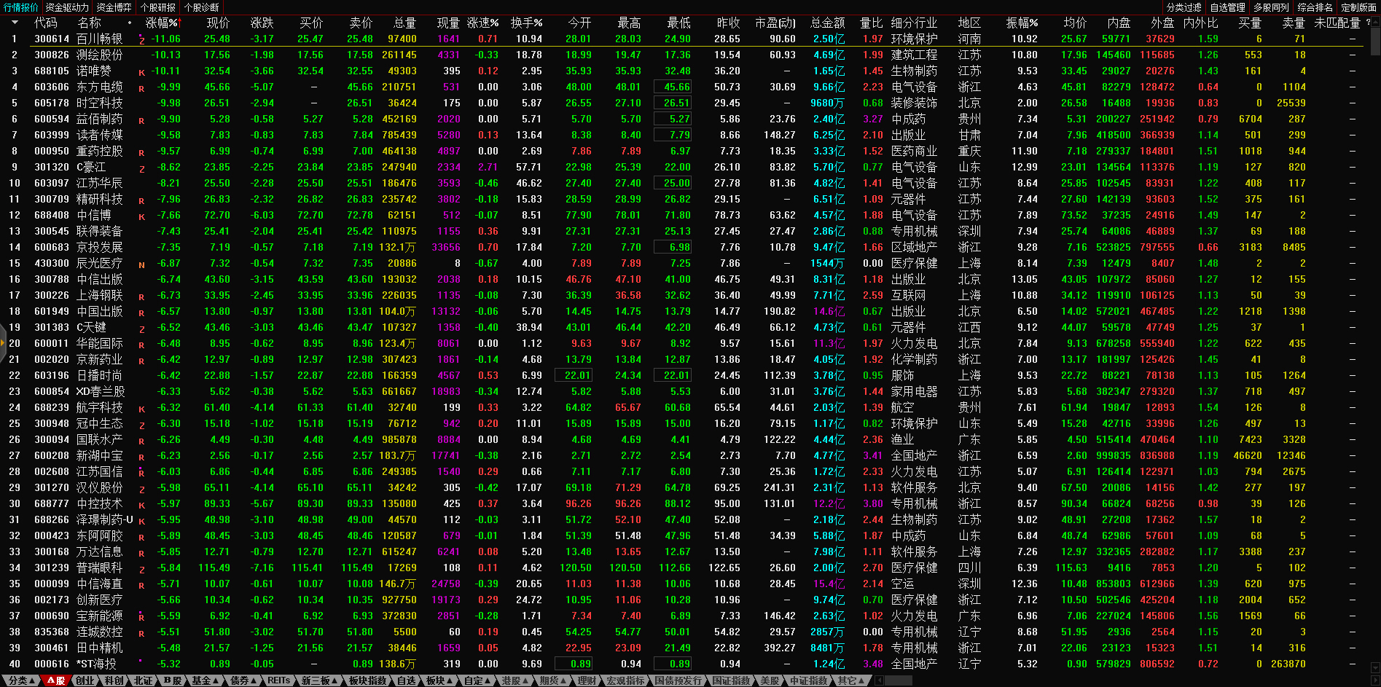Click the small dot icon beside 名称 header
This screenshot has width=1381, height=687.
[x=130, y=23]
